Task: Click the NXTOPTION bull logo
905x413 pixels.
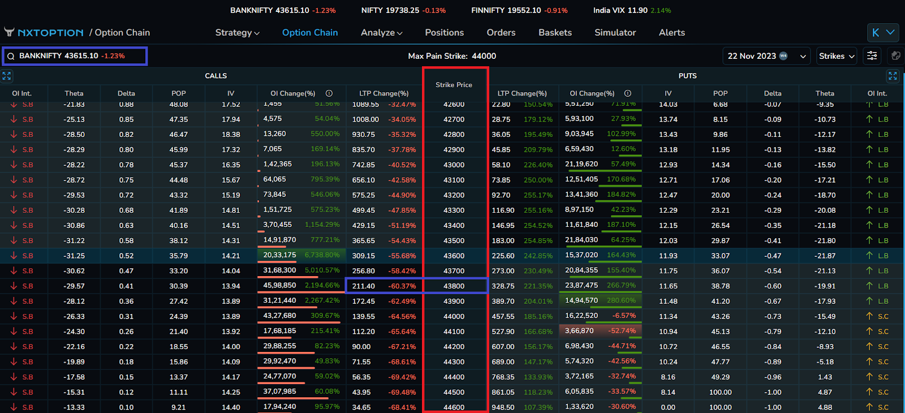Action: (x=9, y=32)
